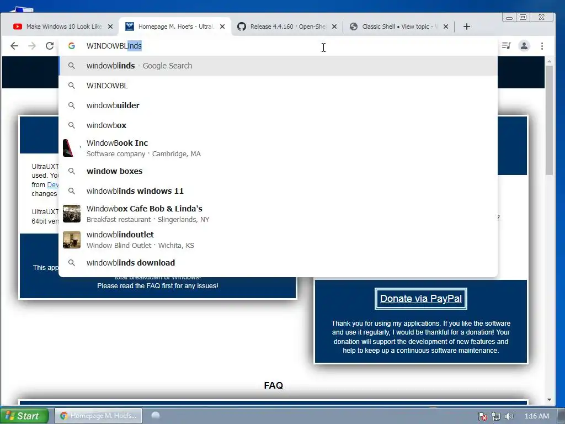Image resolution: width=565 pixels, height=424 pixels.
Task: Click the WindowBook Inc thumbnail image
Action: tap(72, 148)
